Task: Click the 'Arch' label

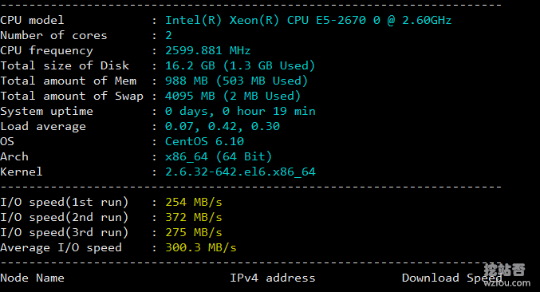Action: tap(14, 156)
